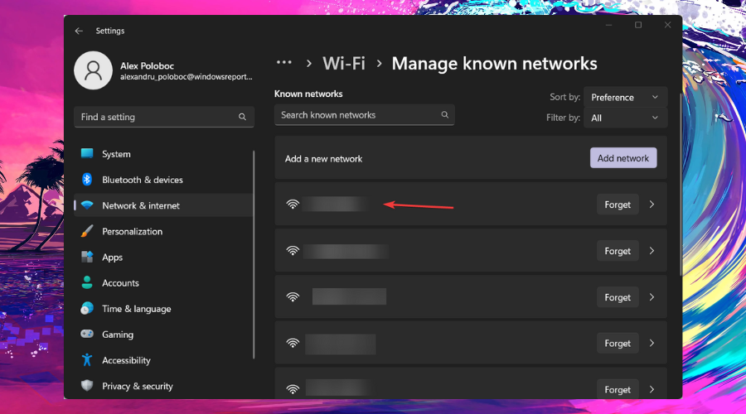This screenshot has width=746, height=414.
Task: Open the Sort by Preference dropdown
Action: (x=625, y=97)
